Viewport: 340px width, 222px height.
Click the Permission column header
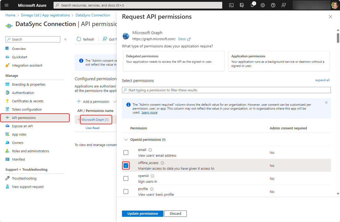(139, 128)
